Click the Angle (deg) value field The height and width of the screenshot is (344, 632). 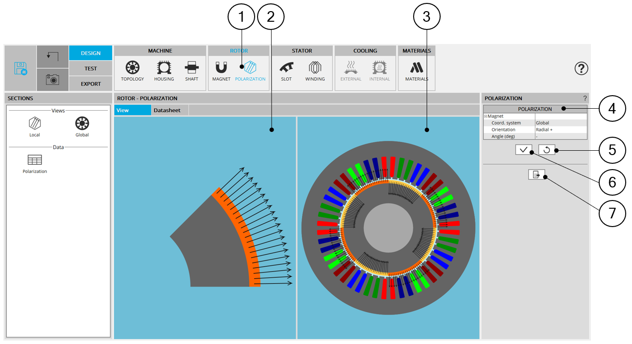(560, 137)
